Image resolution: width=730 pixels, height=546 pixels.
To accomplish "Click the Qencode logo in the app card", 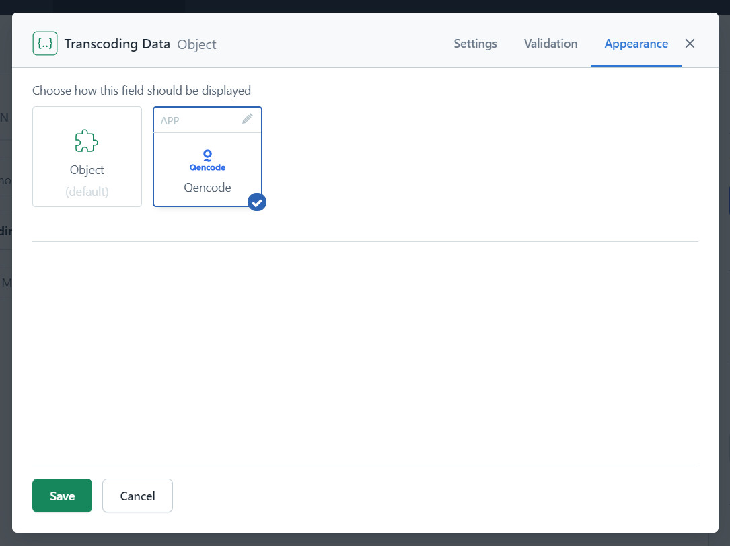I will (x=207, y=161).
